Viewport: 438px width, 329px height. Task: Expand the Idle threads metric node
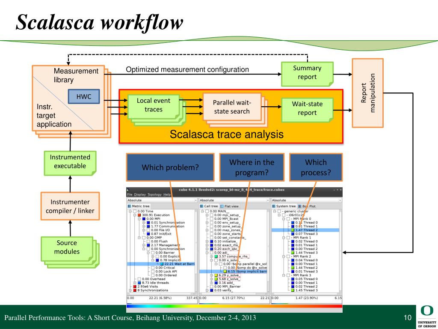pos(135,283)
